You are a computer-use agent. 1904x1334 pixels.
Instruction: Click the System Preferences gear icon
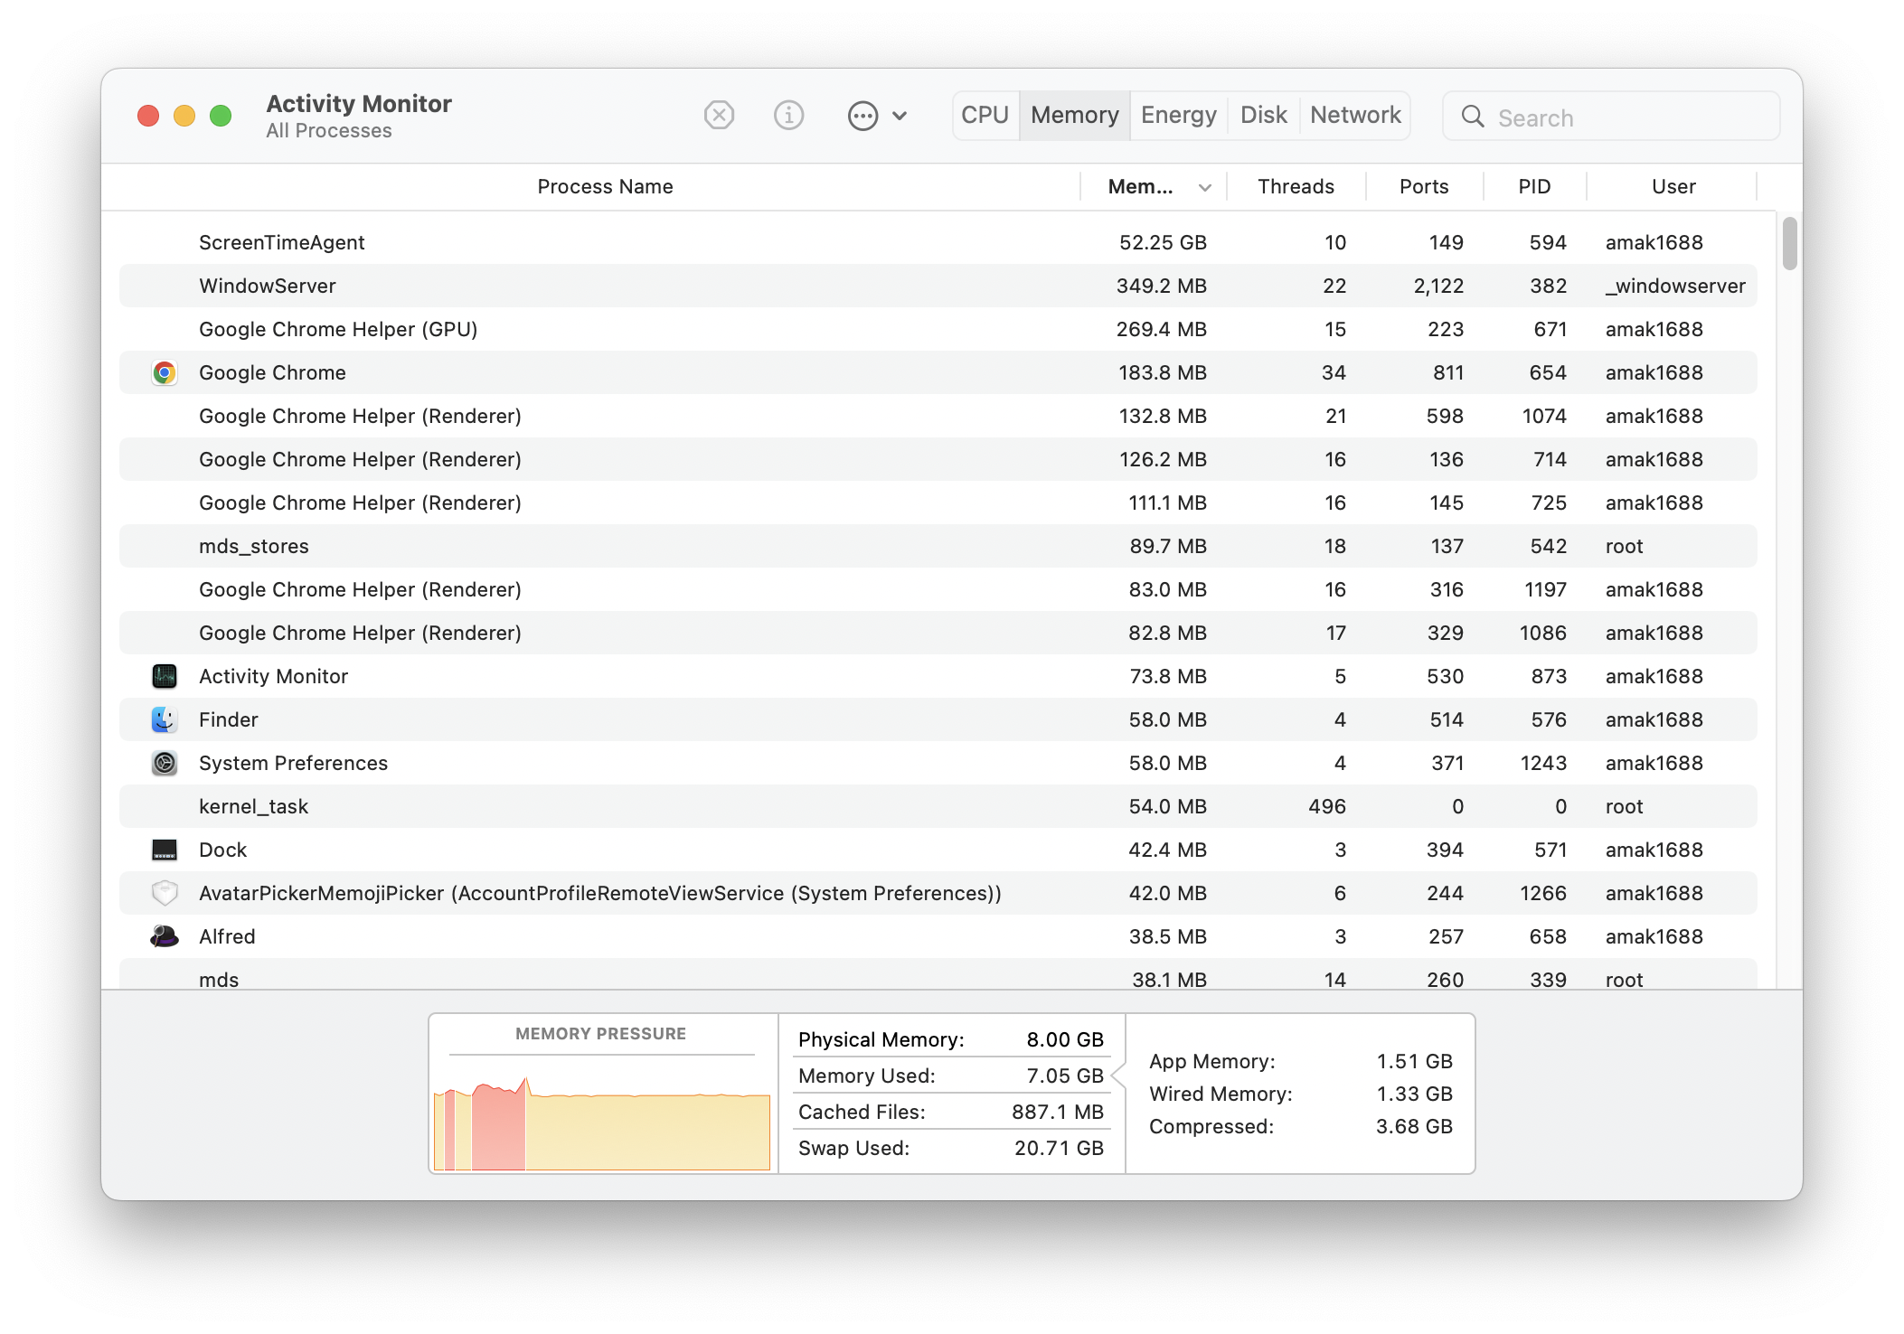click(165, 763)
